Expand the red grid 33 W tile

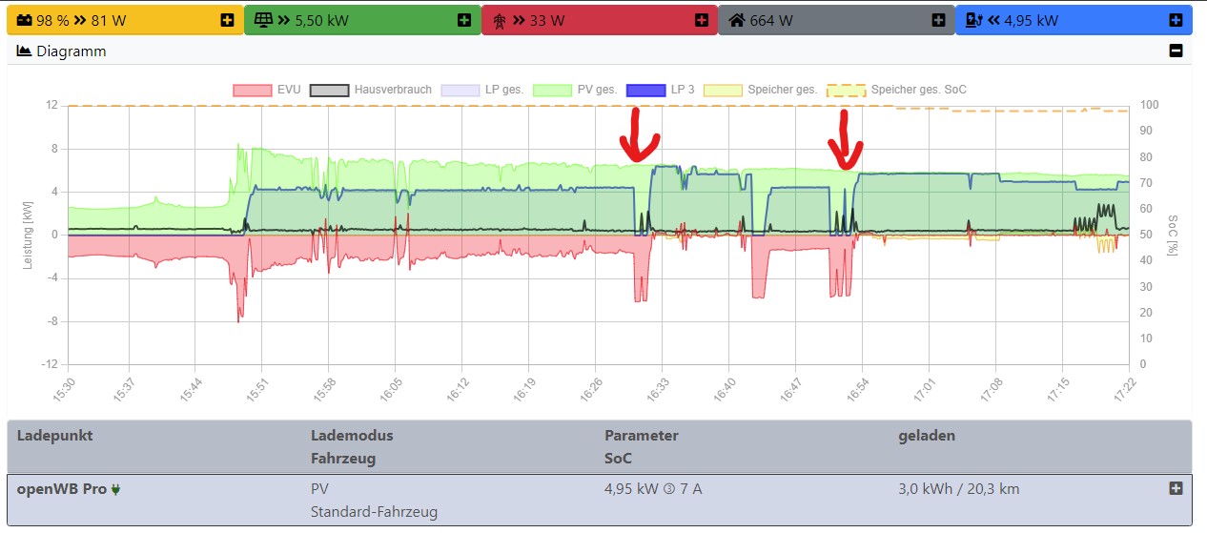click(x=702, y=20)
